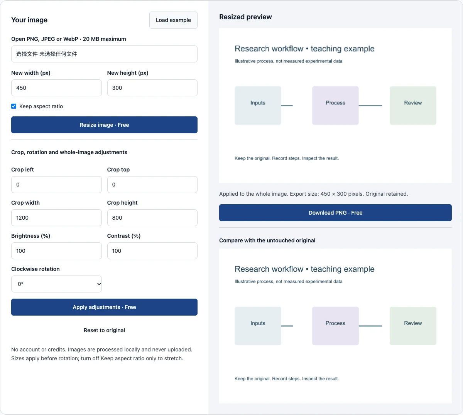Click the resized preview image

(335, 106)
